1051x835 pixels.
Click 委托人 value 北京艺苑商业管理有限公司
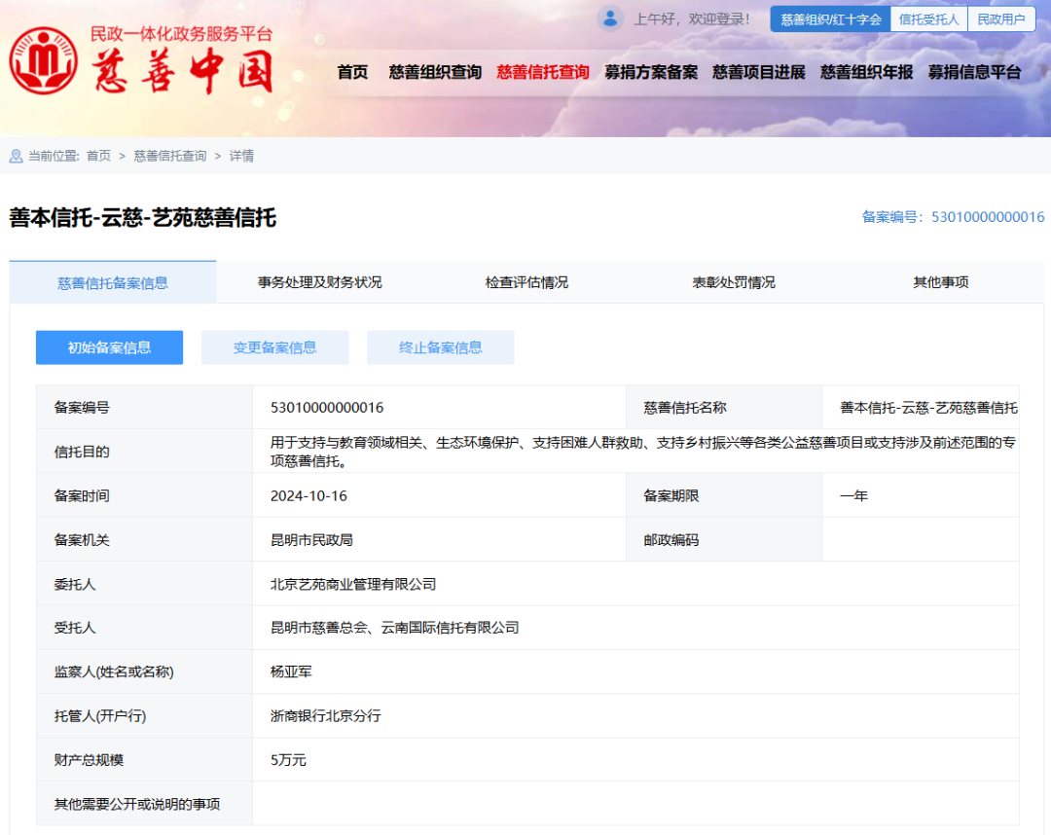(x=353, y=584)
